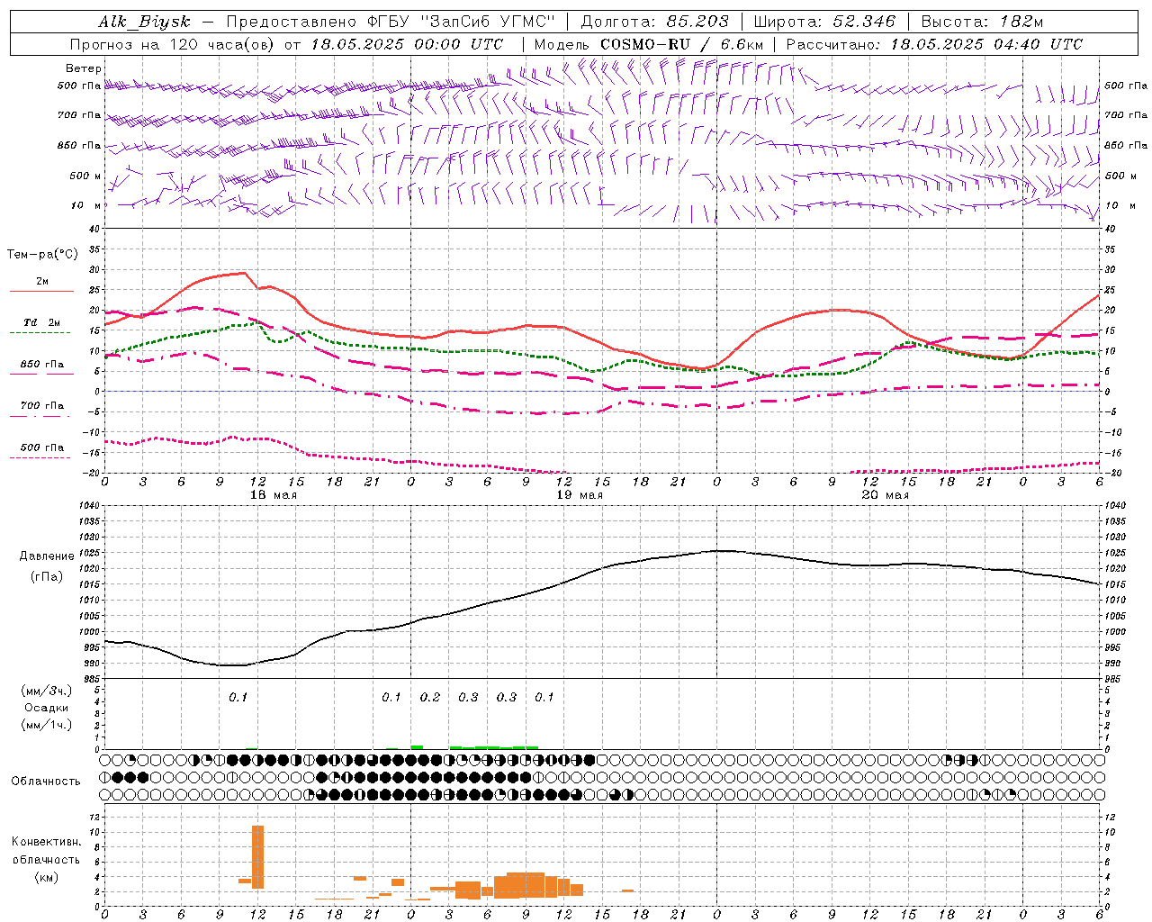Click the 'Тем-ра(°C)' temperature axis label
Screen dimensions: 1152x922
[42, 255]
